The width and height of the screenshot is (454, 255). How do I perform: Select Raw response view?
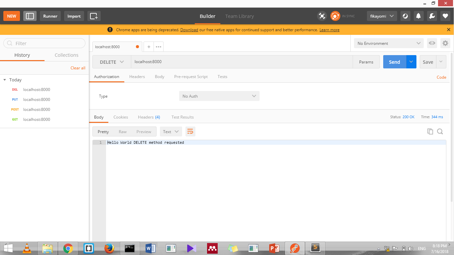[123, 131]
